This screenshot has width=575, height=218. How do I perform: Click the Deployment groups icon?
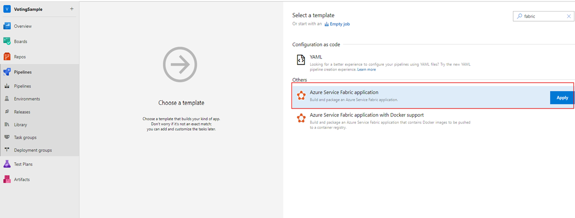pos(7,150)
